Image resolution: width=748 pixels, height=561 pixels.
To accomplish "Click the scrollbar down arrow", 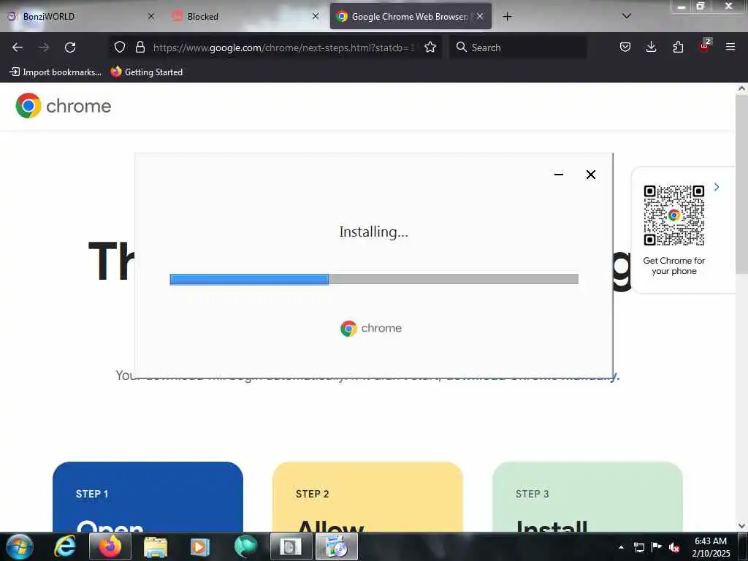I will (741, 526).
